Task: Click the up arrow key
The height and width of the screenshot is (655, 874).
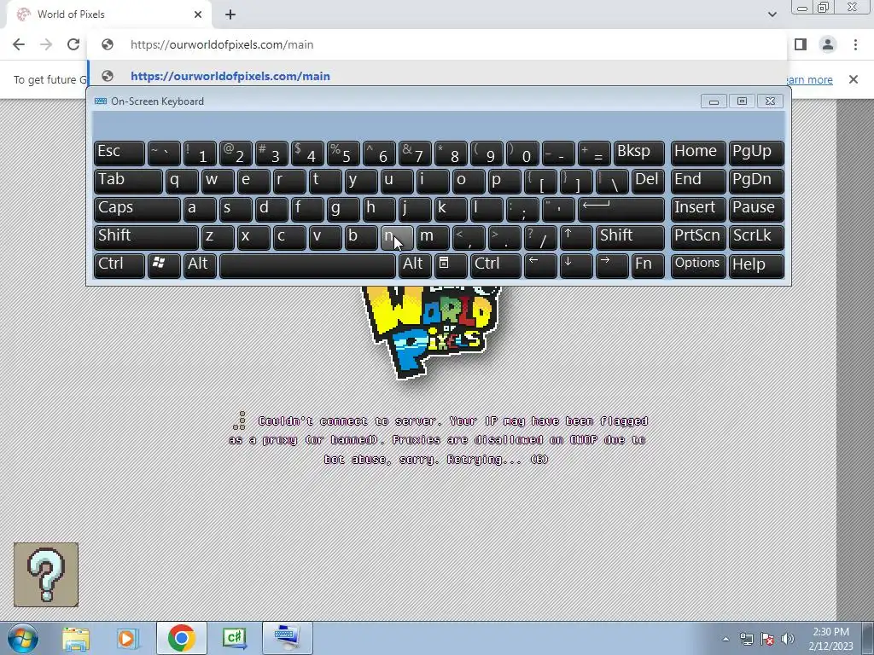Action: click(x=576, y=237)
